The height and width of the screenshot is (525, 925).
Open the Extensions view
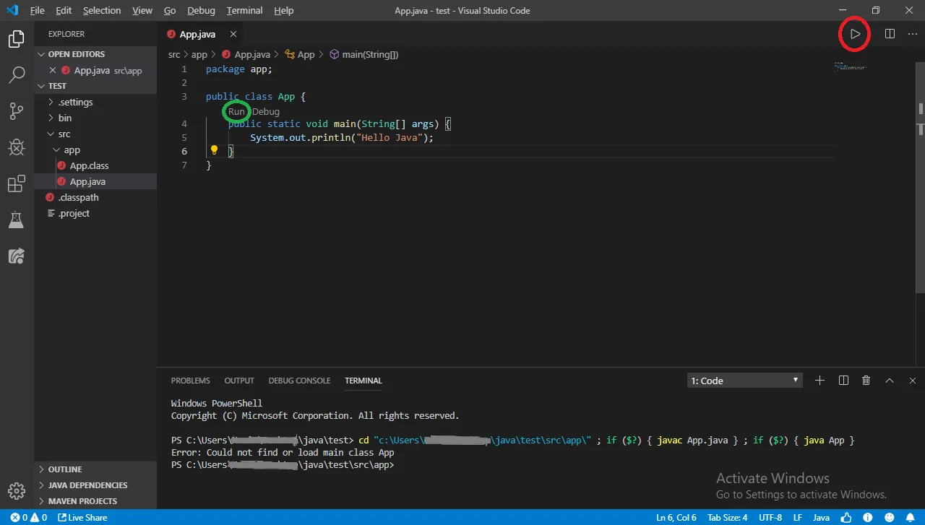tap(16, 184)
